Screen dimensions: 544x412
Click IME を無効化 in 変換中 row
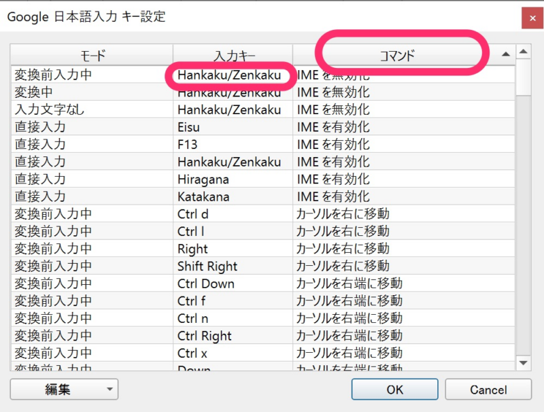[404, 92]
